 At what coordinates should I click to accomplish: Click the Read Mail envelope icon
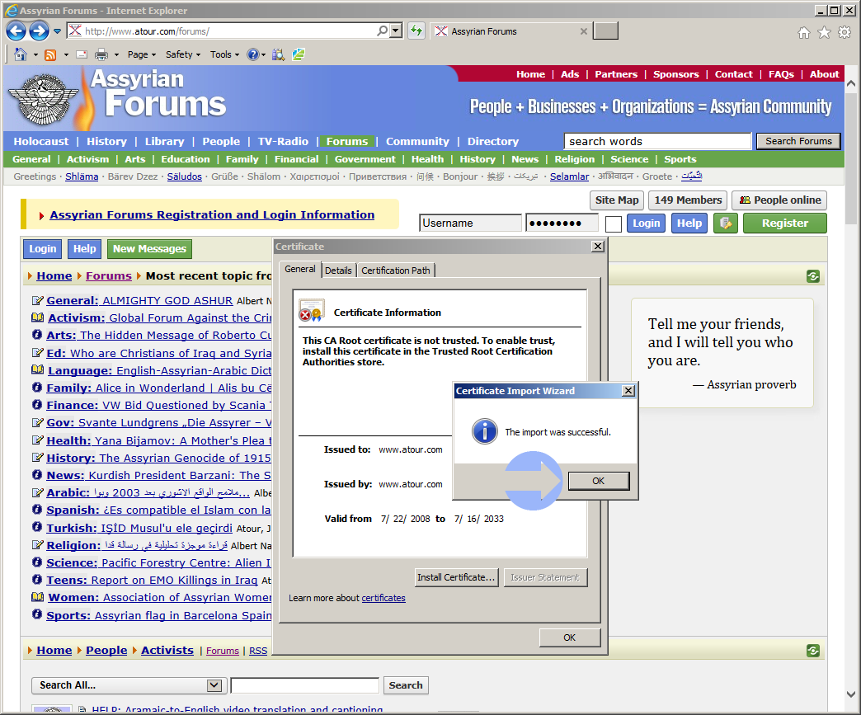pyautogui.click(x=82, y=54)
